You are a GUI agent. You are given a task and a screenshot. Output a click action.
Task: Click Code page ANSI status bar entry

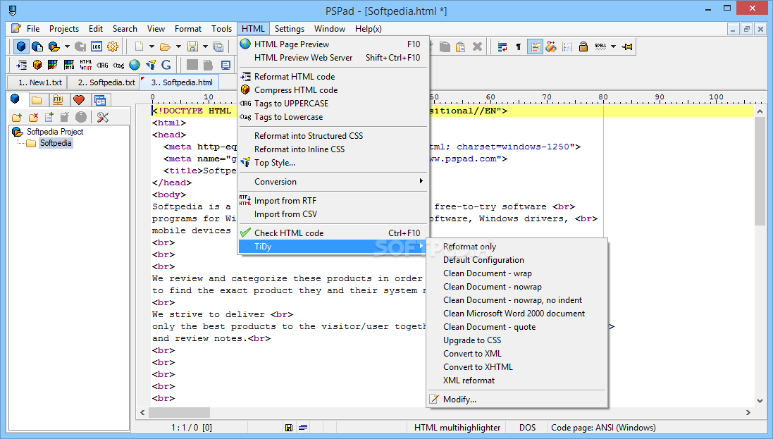pyautogui.click(x=603, y=427)
